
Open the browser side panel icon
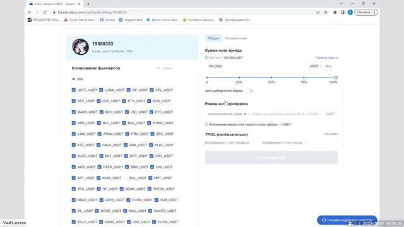[342, 13]
